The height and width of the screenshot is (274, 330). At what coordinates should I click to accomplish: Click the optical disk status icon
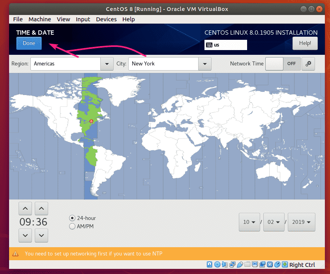coord(217,264)
